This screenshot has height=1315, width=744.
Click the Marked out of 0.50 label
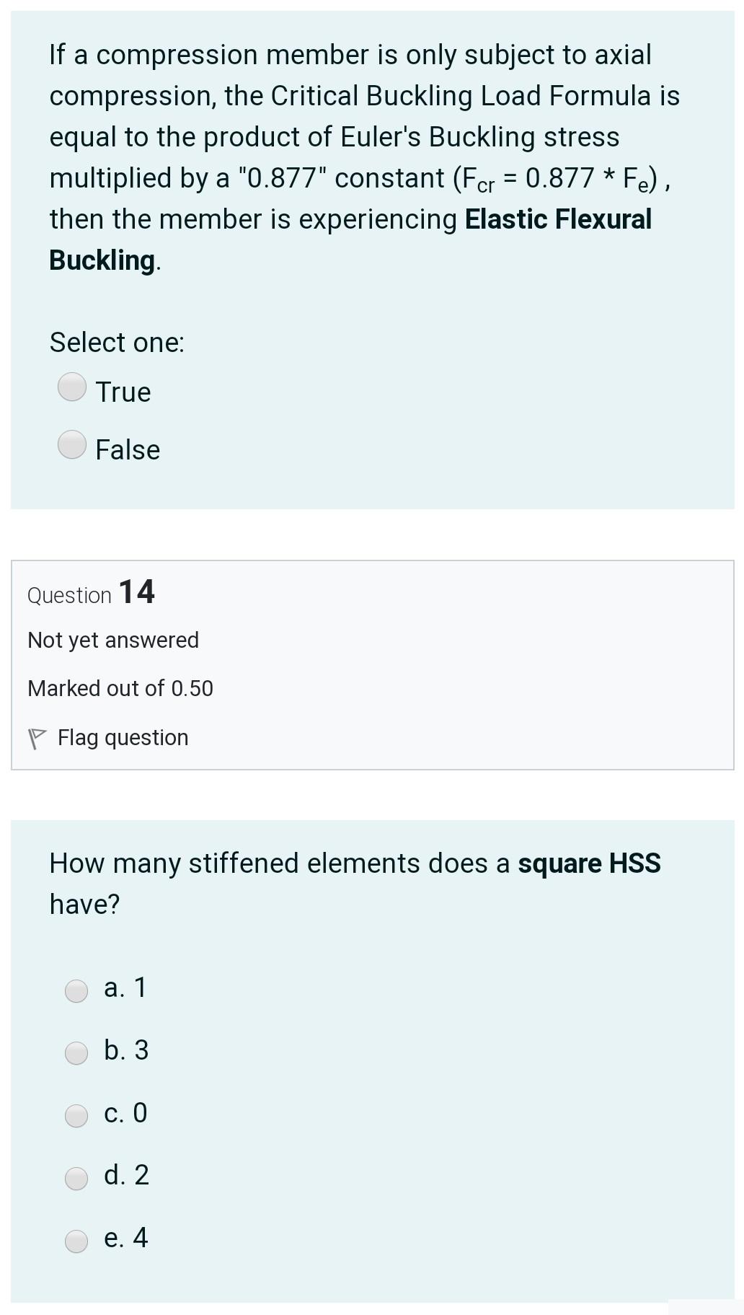tap(120, 688)
